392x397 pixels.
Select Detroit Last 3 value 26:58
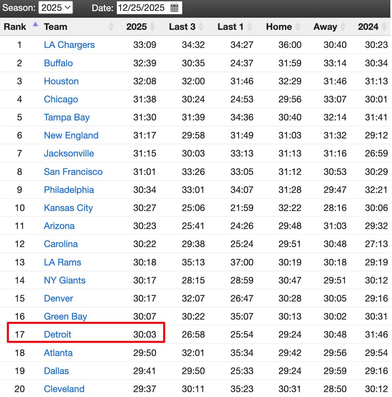pos(193,334)
